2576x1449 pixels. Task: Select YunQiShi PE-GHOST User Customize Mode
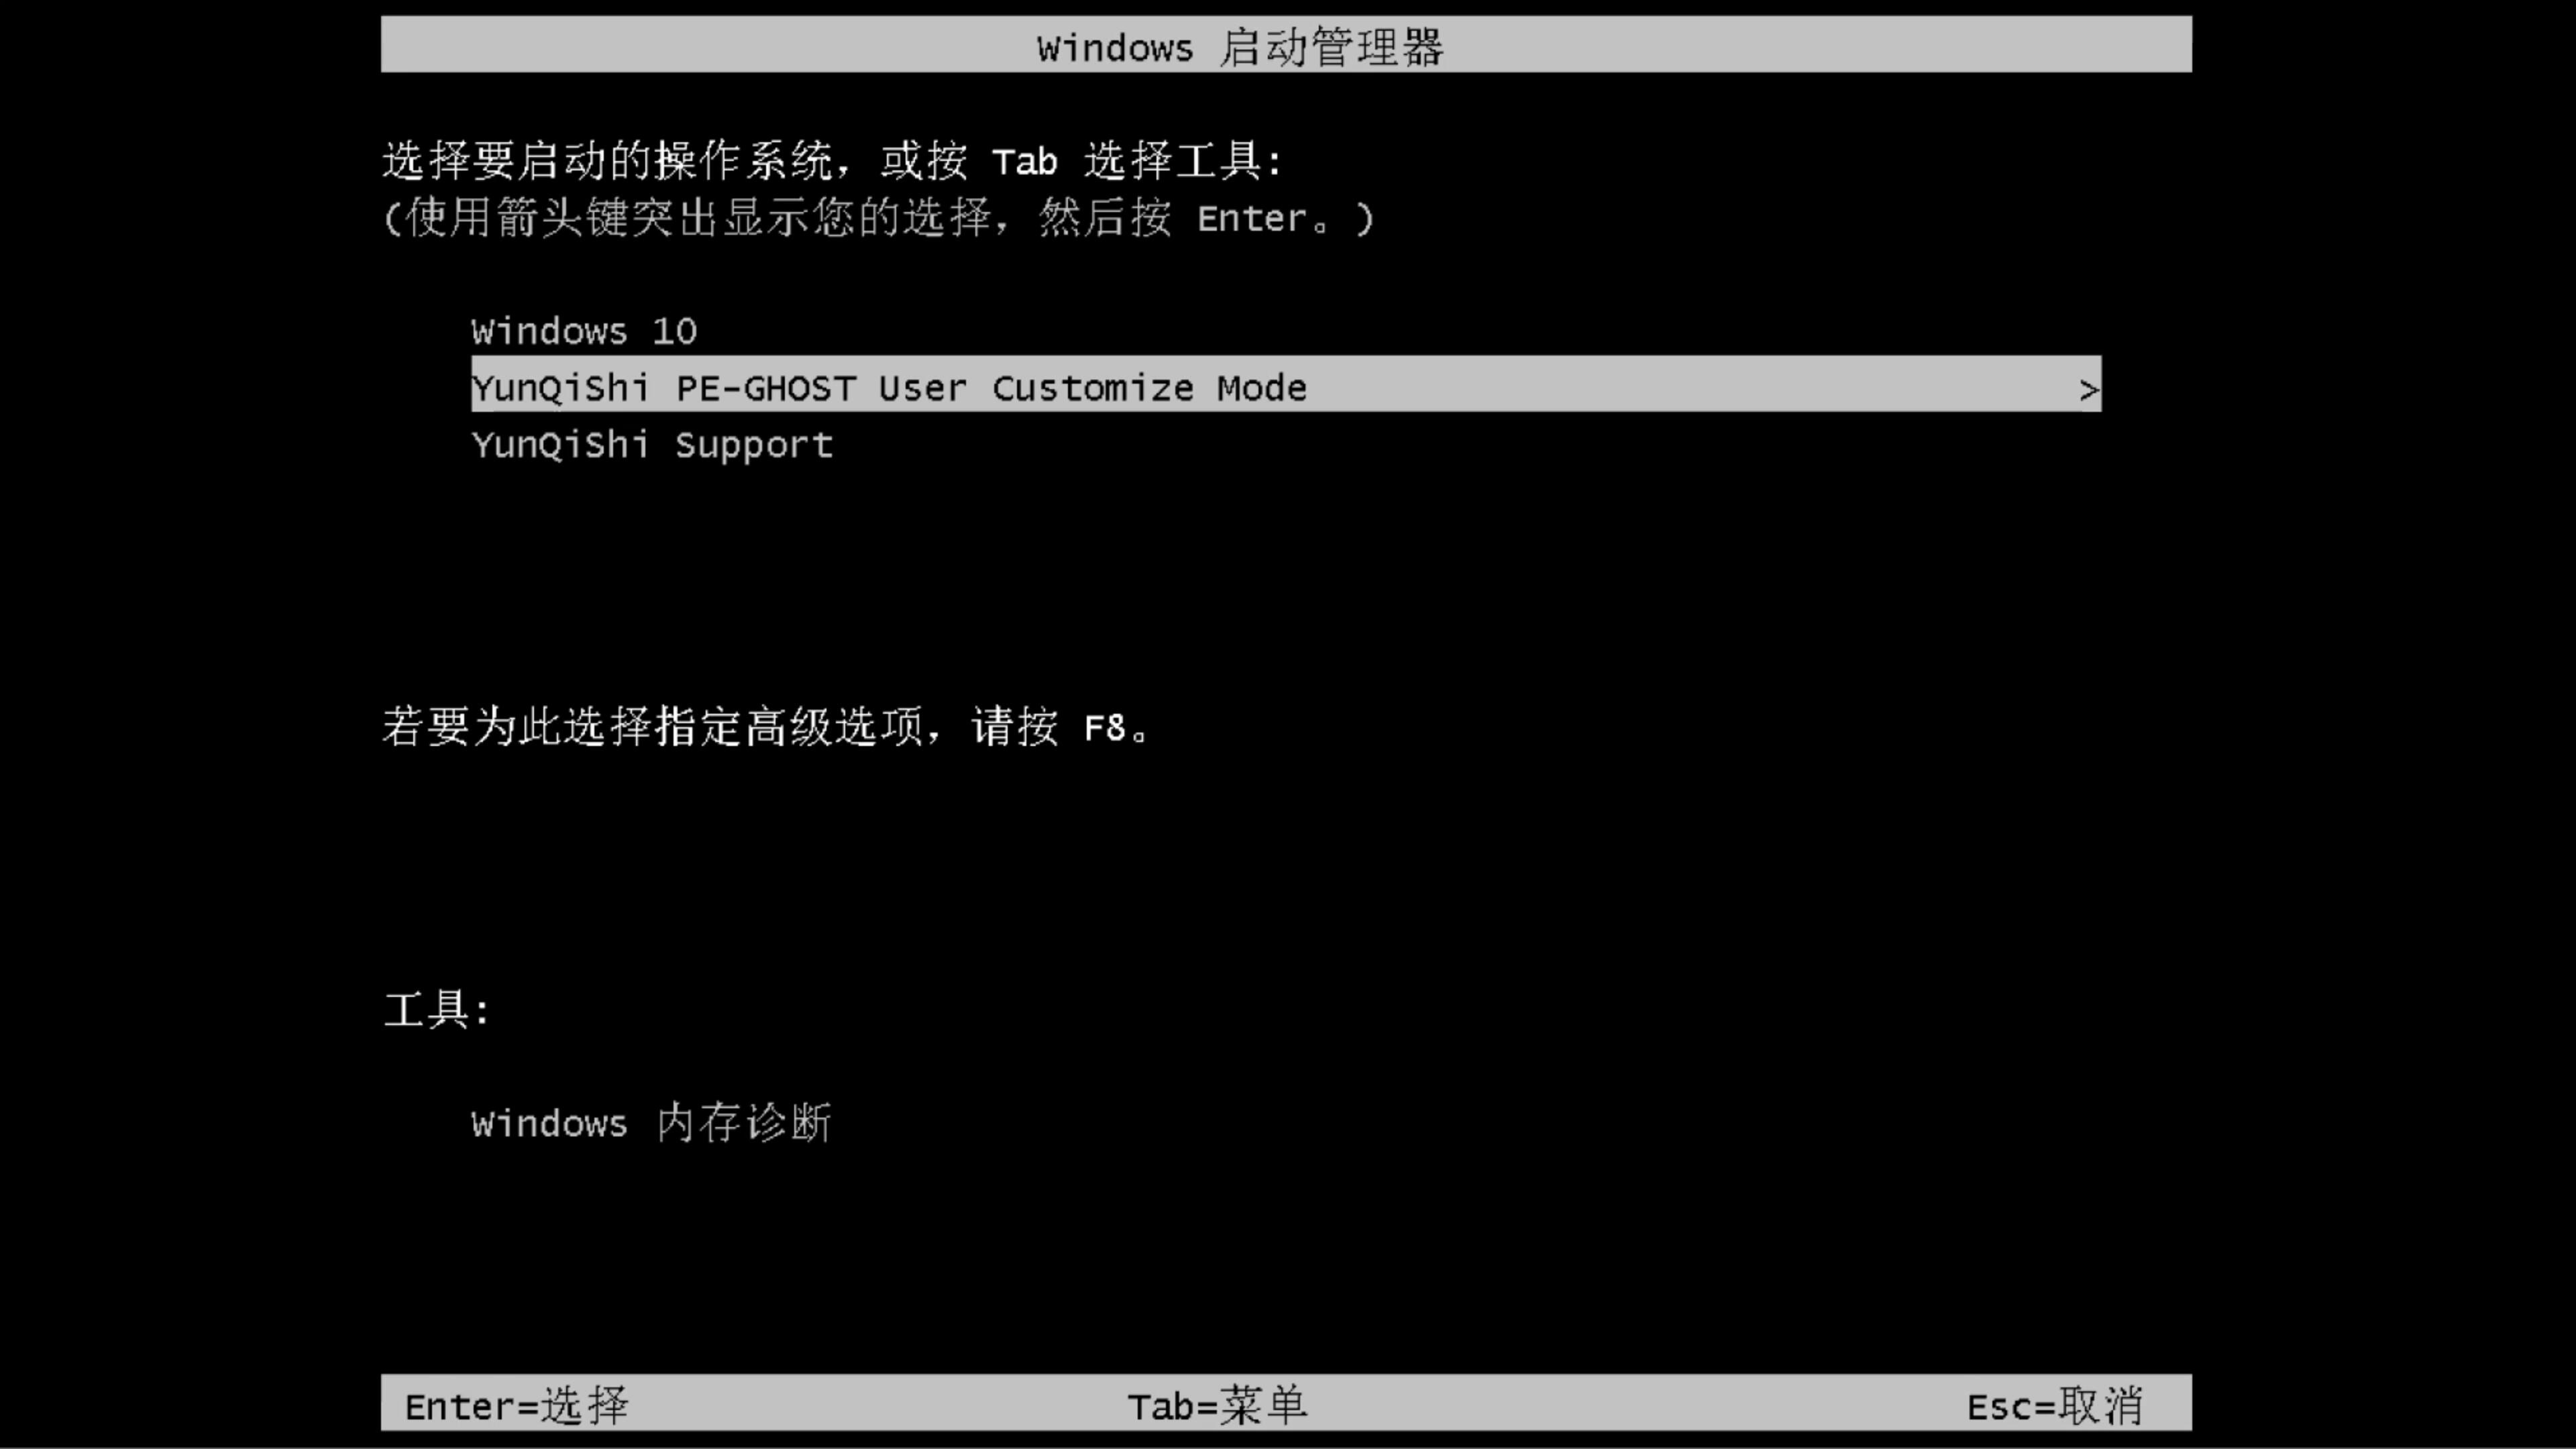pyautogui.click(x=1286, y=388)
